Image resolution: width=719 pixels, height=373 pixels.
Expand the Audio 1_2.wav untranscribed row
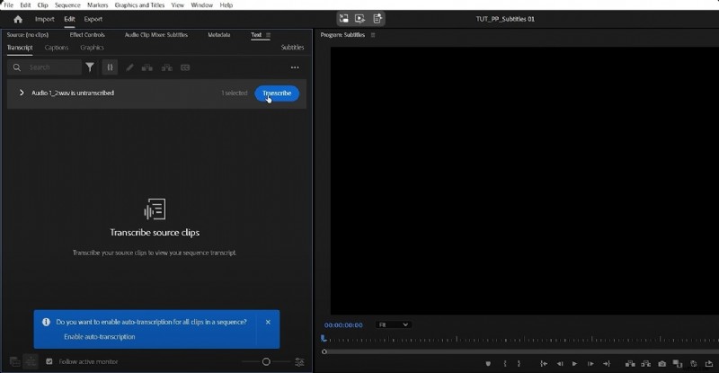(x=22, y=93)
